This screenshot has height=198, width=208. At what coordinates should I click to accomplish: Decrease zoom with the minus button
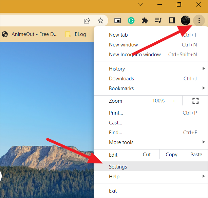click(x=143, y=101)
